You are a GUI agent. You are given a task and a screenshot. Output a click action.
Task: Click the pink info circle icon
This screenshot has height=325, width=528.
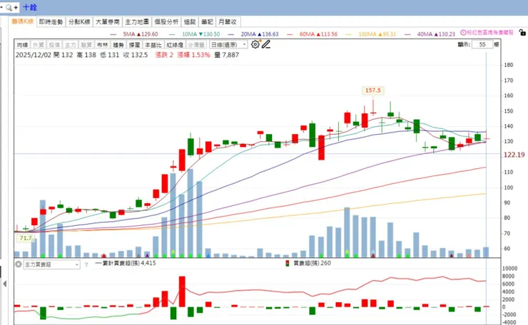coord(463,33)
